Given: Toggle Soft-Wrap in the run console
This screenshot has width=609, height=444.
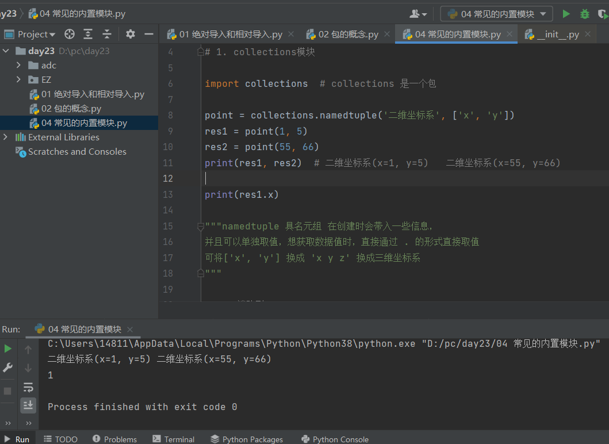Looking at the screenshot, I should [x=28, y=387].
